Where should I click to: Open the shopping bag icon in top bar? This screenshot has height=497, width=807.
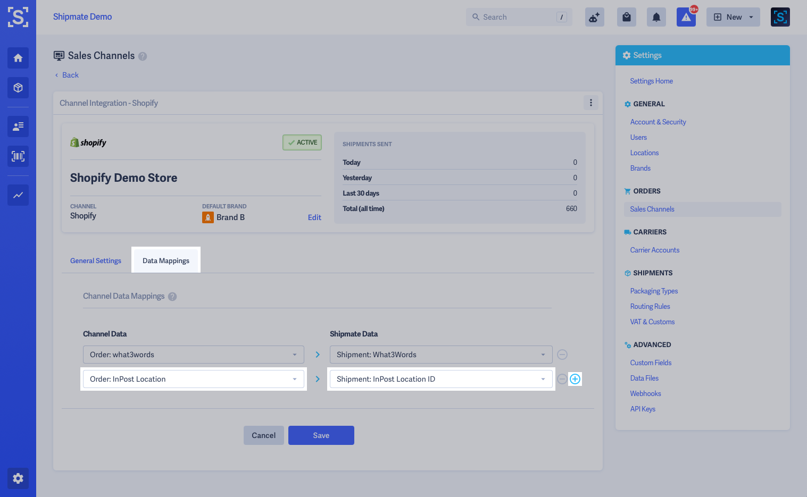[626, 16]
